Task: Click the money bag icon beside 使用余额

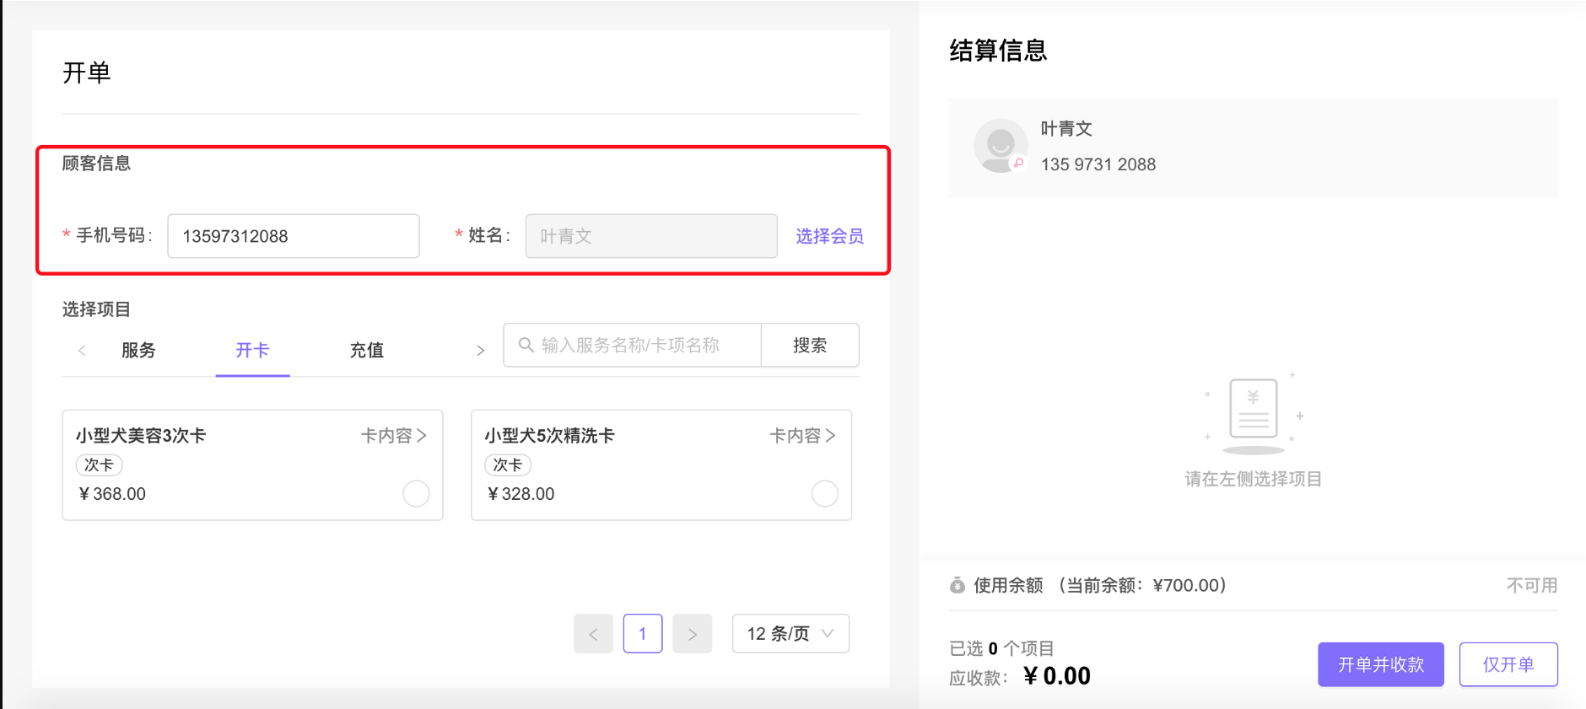Action: tap(958, 585)
